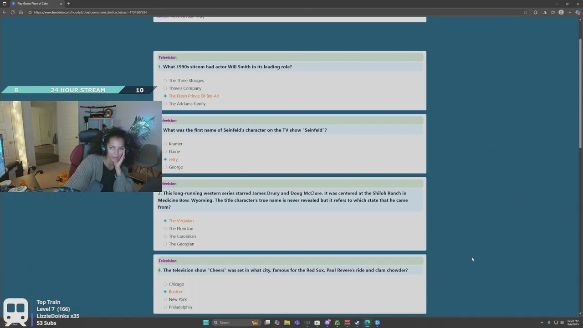
Task: Click the browser address bar URL
Action: [x=90, y=12]
